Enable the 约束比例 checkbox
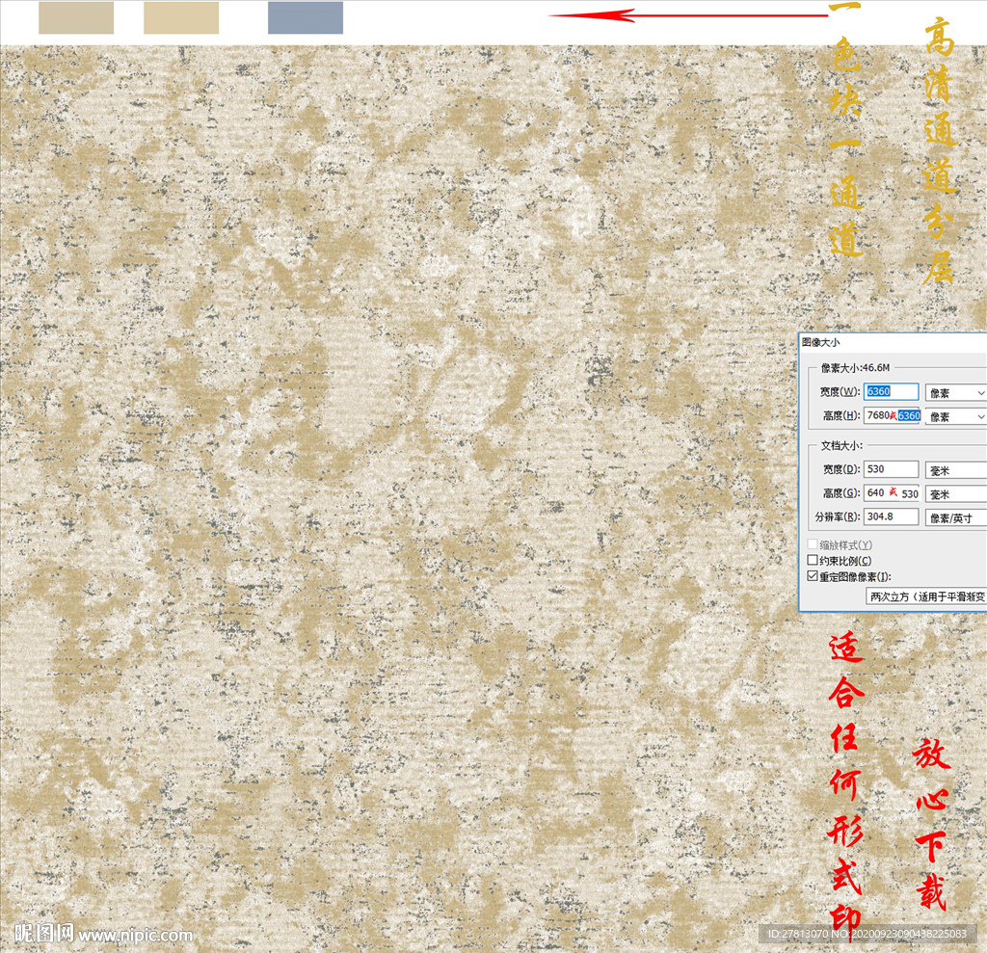This screenshot has width=987, height=953. click(813, 560)
